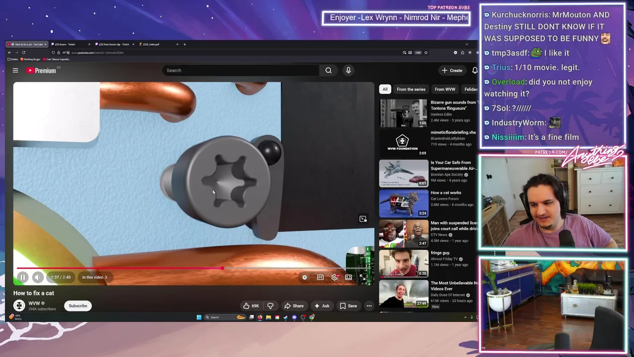
Task: Open File Explorer from the taskbar
Action: tap(268, 317)
